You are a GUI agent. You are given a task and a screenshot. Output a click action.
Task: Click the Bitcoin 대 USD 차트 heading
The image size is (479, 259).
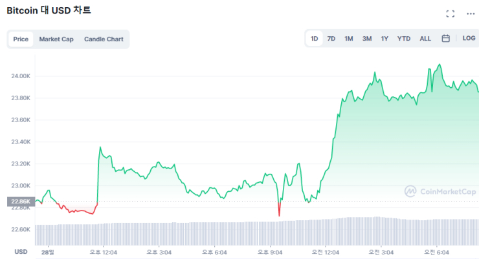(x=49, y=11)
